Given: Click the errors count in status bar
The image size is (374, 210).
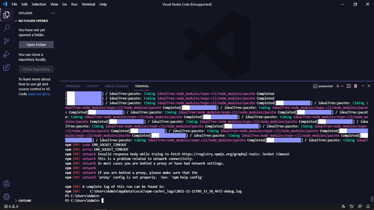Looking at the screenshot, I should (x=7, y=206).
